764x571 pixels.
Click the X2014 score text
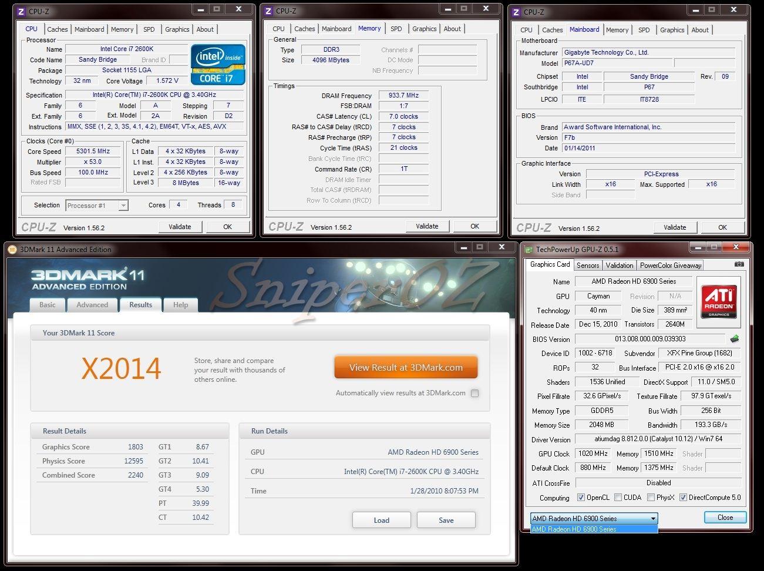point(121,368)
